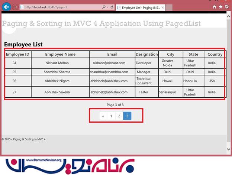Go to page 1 in pager
Screen dimensions: 232x175
coord(111,116)
